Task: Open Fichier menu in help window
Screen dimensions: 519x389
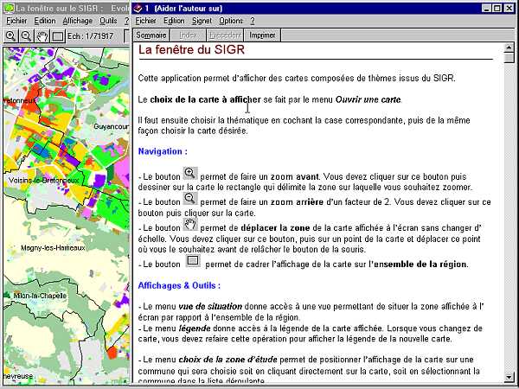Action: (145, 21)
